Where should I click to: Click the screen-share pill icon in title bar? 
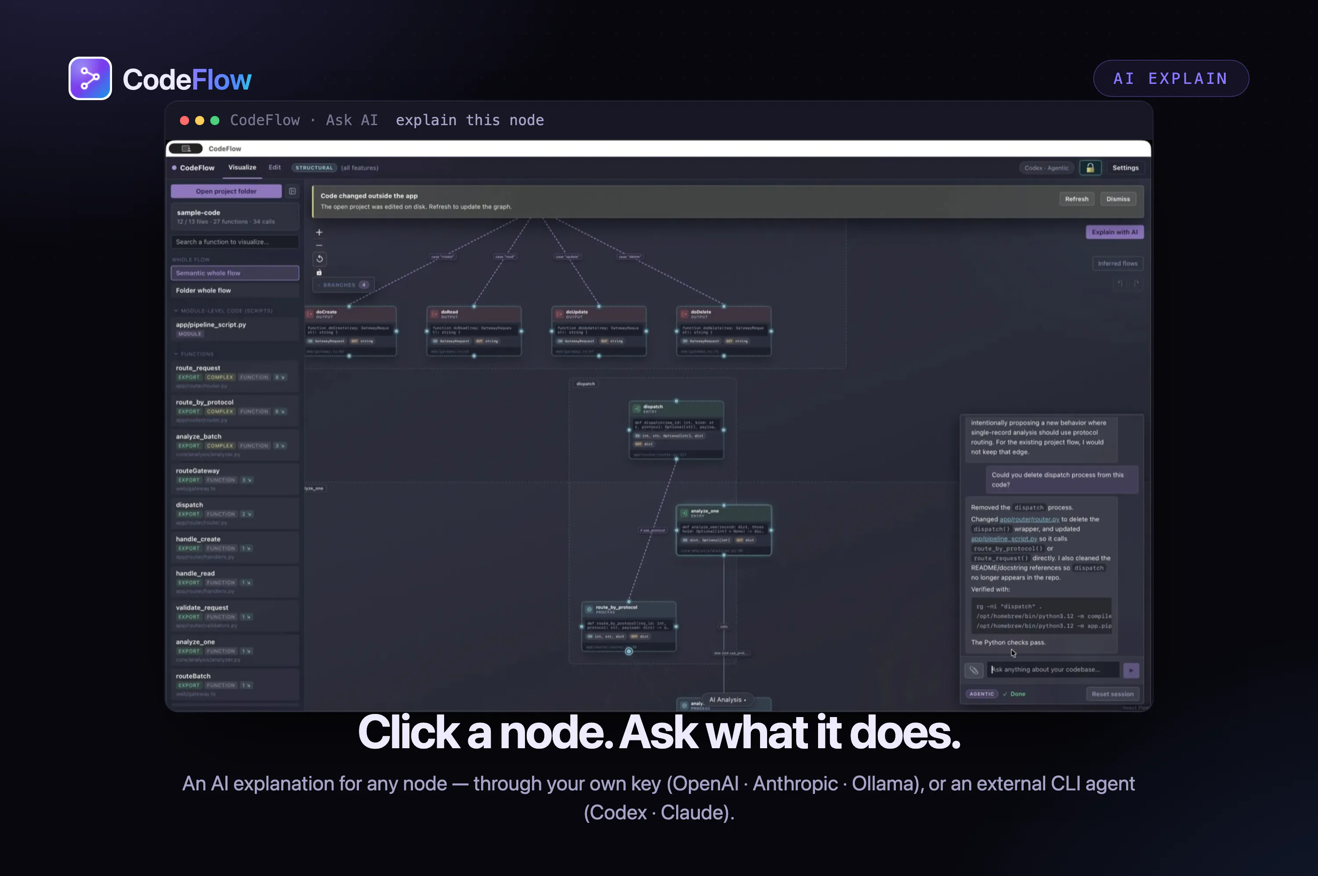(185, 148)
